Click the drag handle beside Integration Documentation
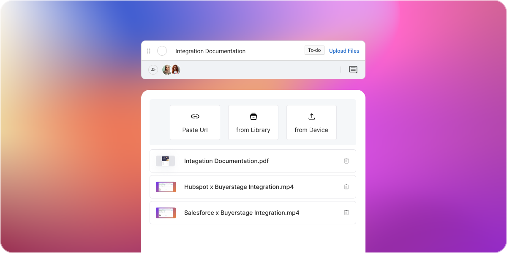 tap(149, 51)
